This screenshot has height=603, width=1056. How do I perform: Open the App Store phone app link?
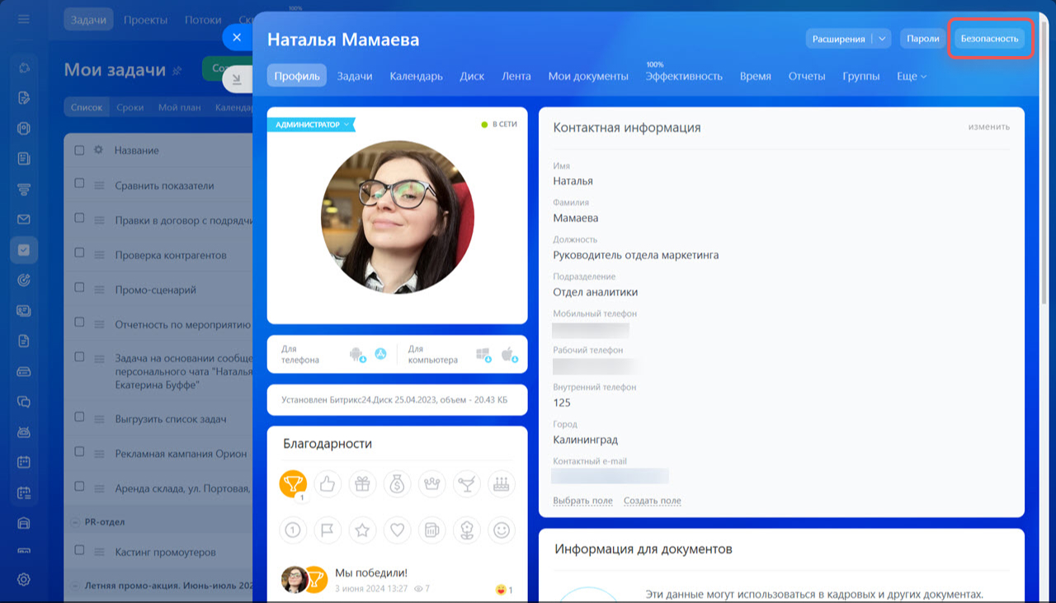point(380,354)
